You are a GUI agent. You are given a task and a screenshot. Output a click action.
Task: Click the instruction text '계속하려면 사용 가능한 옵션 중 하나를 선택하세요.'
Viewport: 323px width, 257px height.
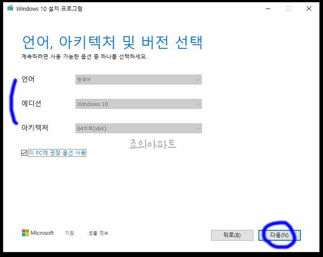(x=84, y=56)
